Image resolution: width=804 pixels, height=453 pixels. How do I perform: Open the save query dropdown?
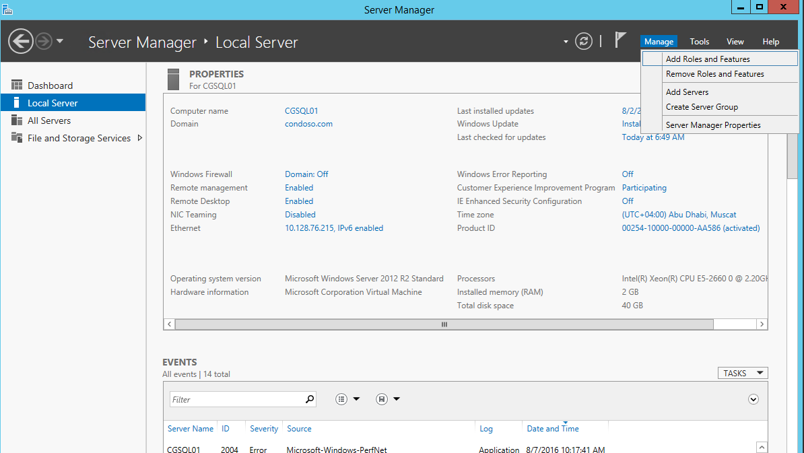pos(388,399)
